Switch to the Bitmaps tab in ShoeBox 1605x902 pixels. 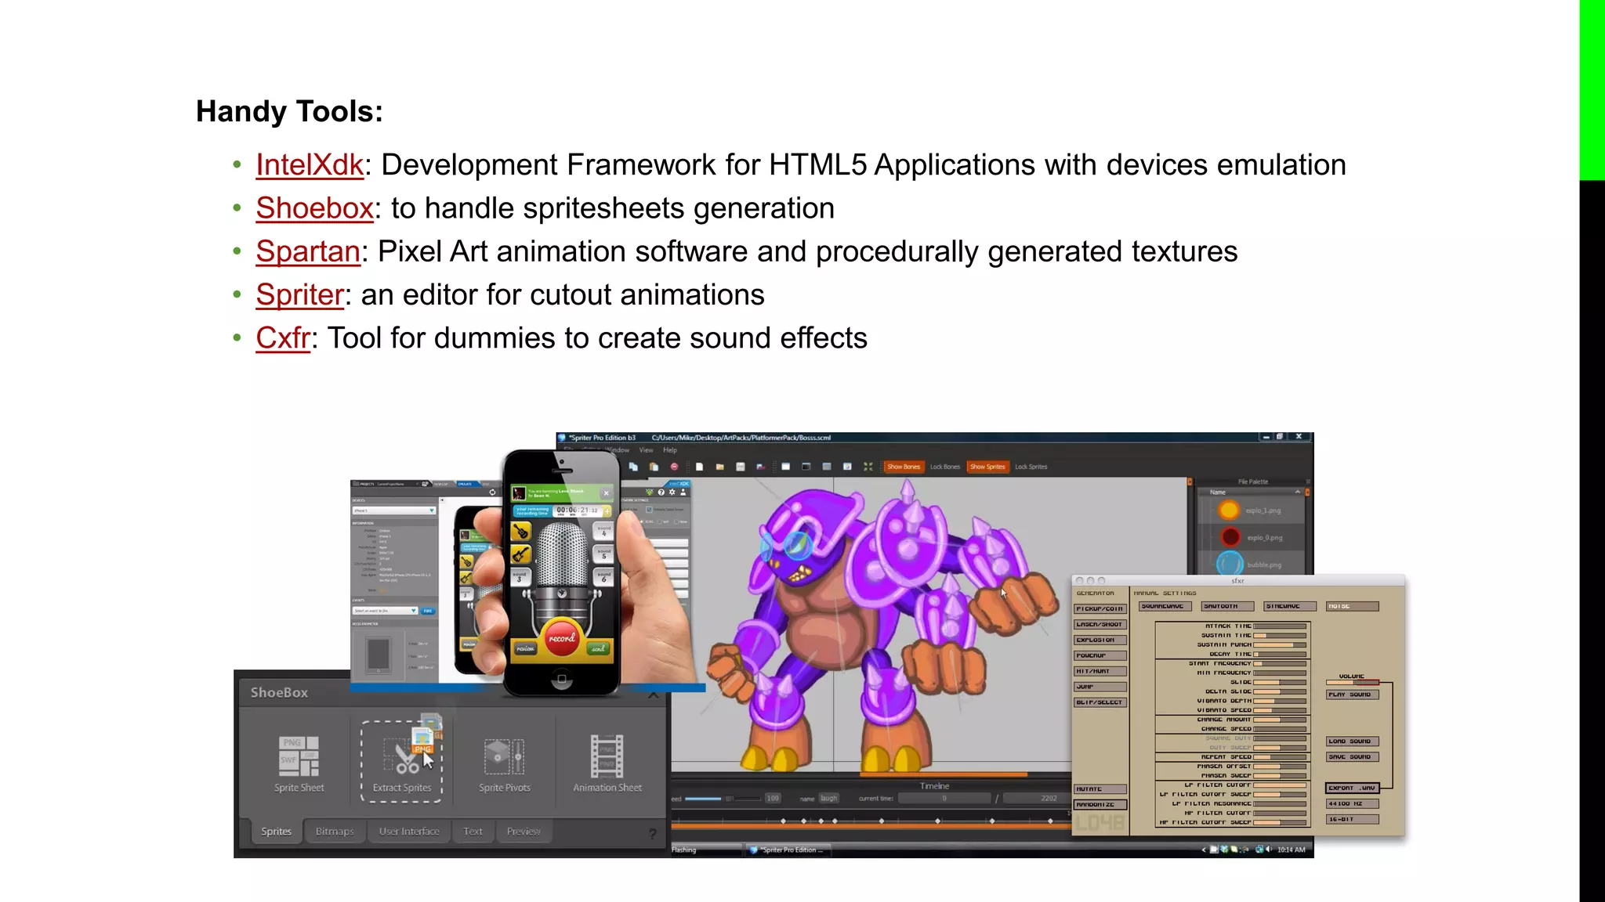335,832
